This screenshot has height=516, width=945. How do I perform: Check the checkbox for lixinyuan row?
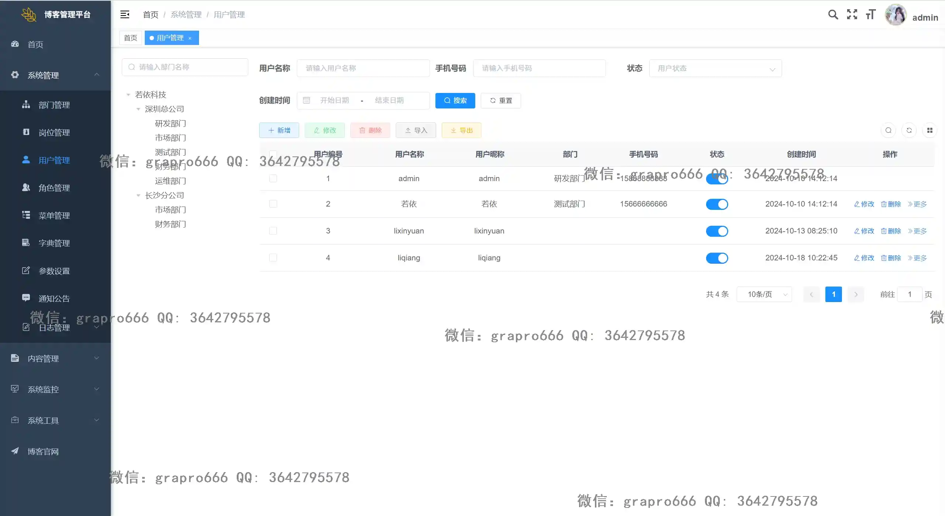tap(273, 231)
